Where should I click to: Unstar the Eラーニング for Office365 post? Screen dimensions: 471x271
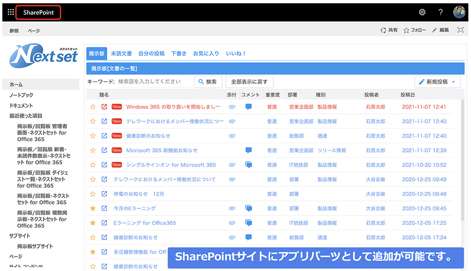pyautogui.click(x=93, y=223)
